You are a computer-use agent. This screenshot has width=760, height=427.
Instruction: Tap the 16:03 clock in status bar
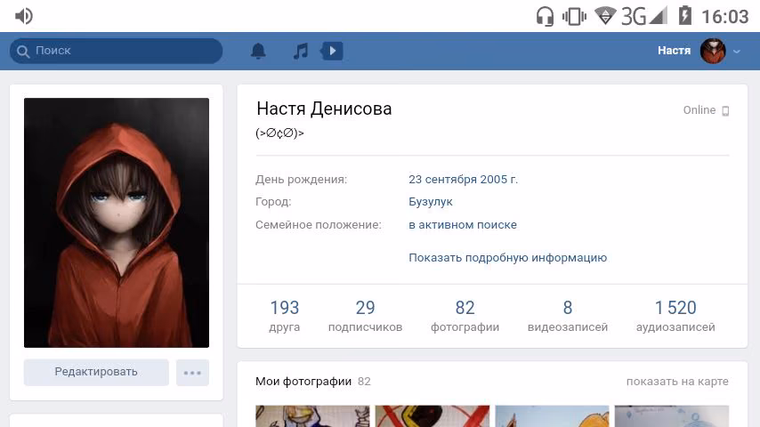pos(725,17)
